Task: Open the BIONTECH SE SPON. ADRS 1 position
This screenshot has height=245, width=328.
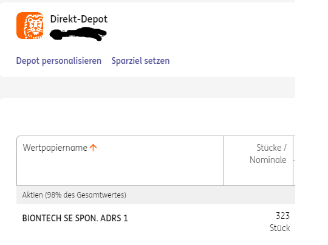Action: tap(75, 218)
